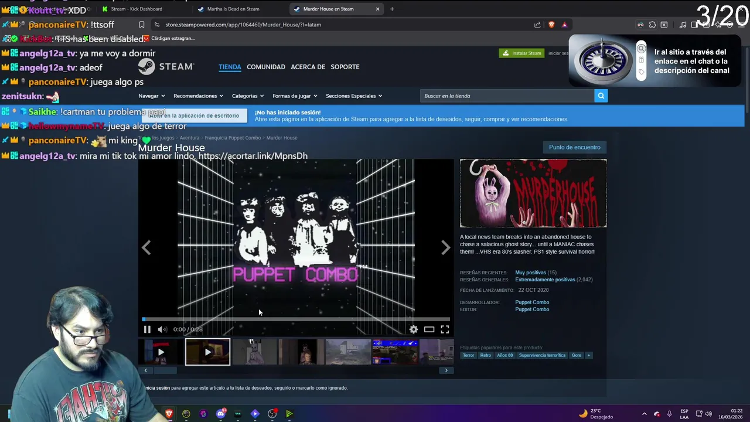
Task: Click the Steam store search magnifier button
Action: [601, 96]
